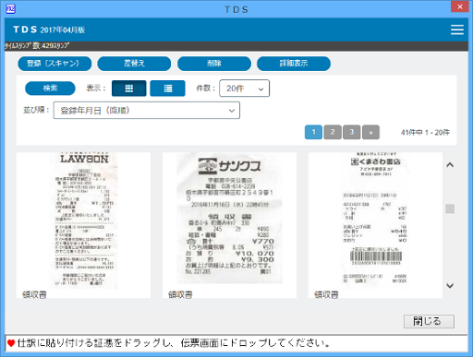Click the 閉じる close button
Image resolution: width=473 pixels, height=357 pixels.
pyautogui.click(x=429, y=321)
